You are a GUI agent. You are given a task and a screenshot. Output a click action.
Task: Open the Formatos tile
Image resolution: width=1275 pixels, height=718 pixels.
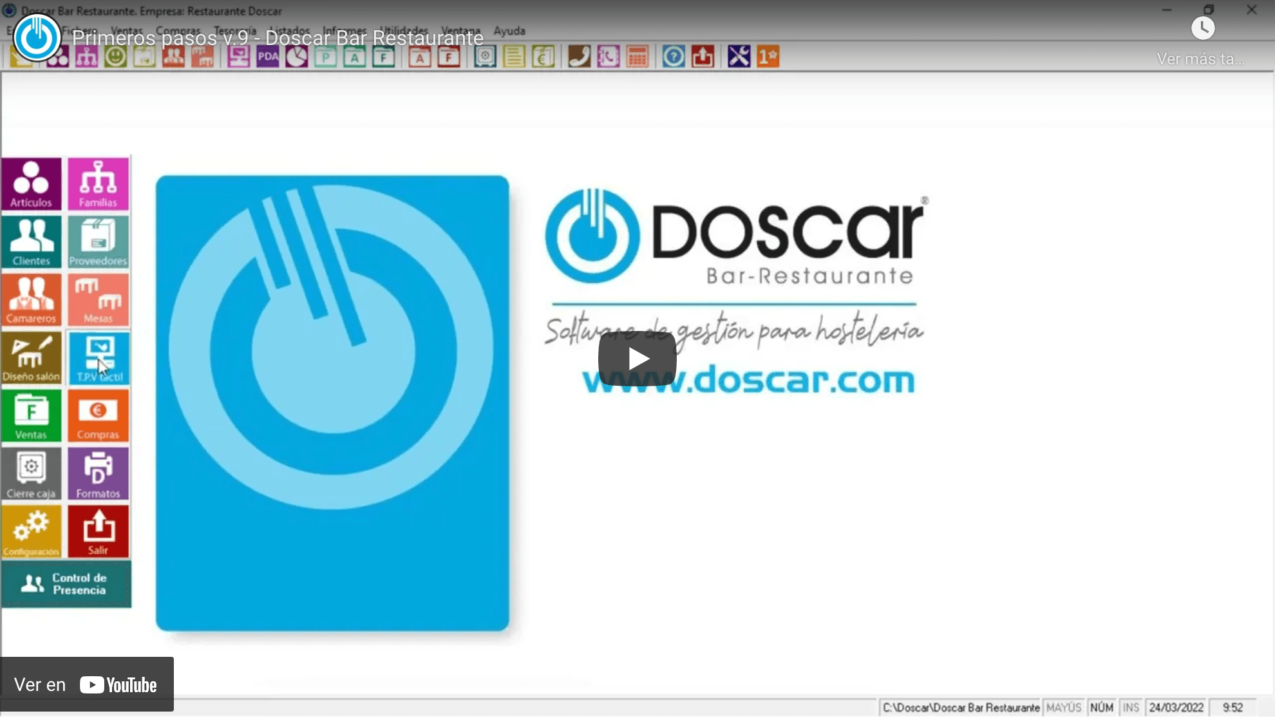click(98, 475)
